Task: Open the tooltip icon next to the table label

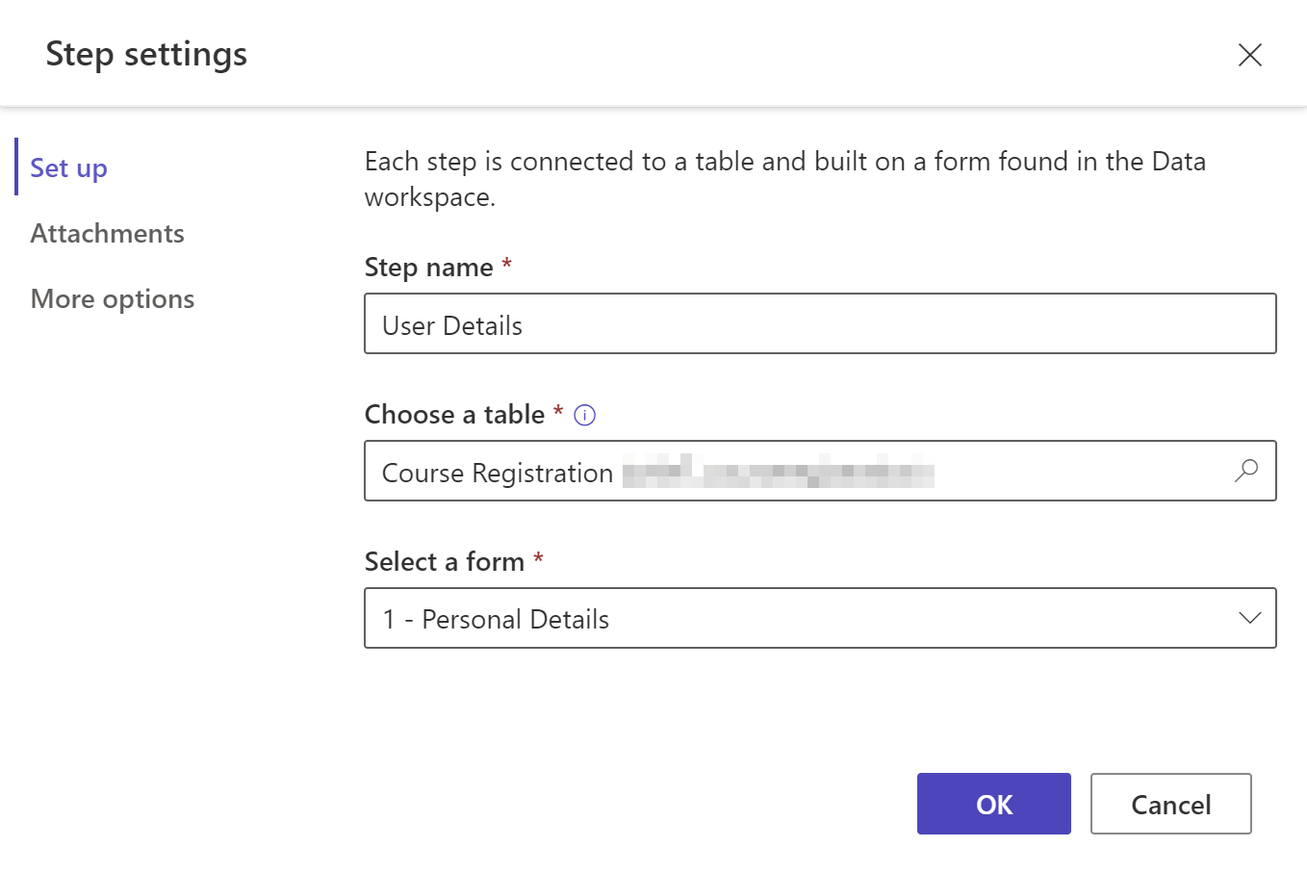Action: [584, 414]
